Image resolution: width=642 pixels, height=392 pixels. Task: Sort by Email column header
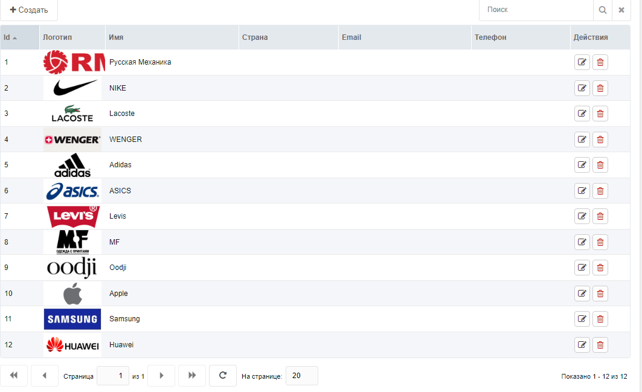(405, 37)
